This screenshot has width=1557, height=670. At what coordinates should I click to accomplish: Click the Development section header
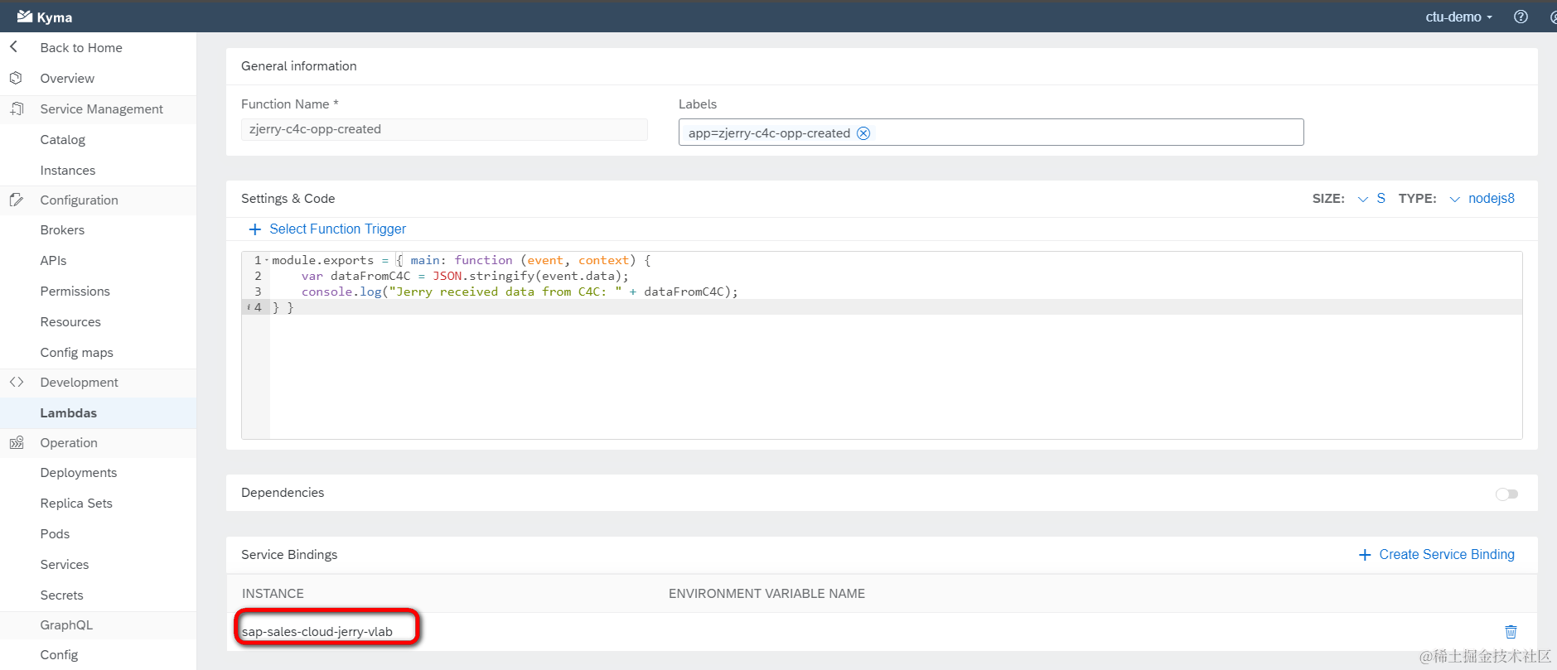tap(79, 382)
